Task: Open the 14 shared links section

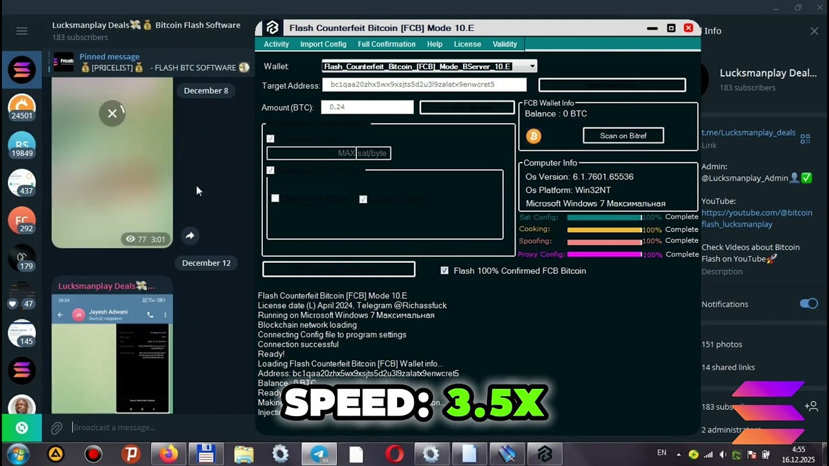Action: click(728, 367)
